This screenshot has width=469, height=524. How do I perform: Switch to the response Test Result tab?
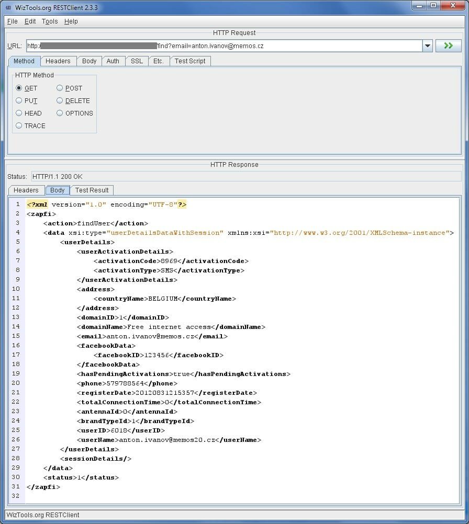[x=92, y=190]
